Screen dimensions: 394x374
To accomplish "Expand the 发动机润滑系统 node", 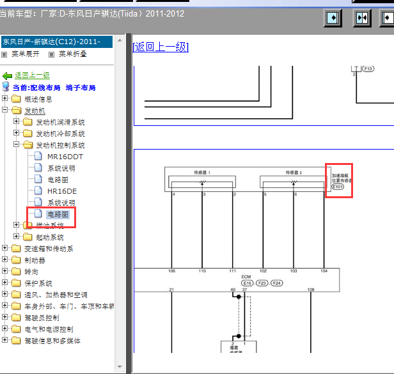I will click(x=16, y=121).
